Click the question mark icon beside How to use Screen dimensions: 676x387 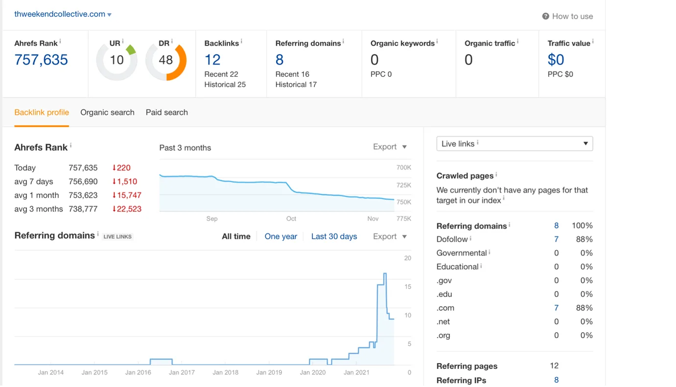(546, 16)
